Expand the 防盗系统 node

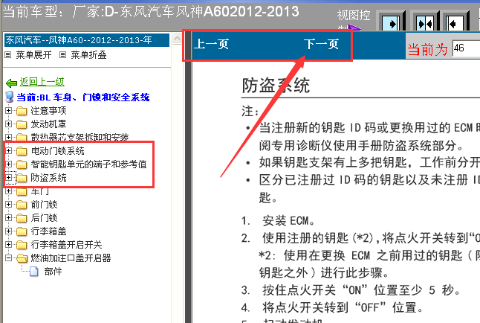click(x=9, y=178)
